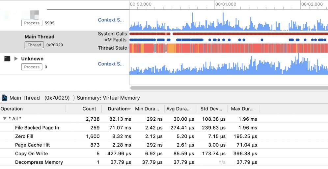Viewport: 328px width, 169px height.
Task: Expand the Unknown process disclosure triangle
Action: pos(16,59)
